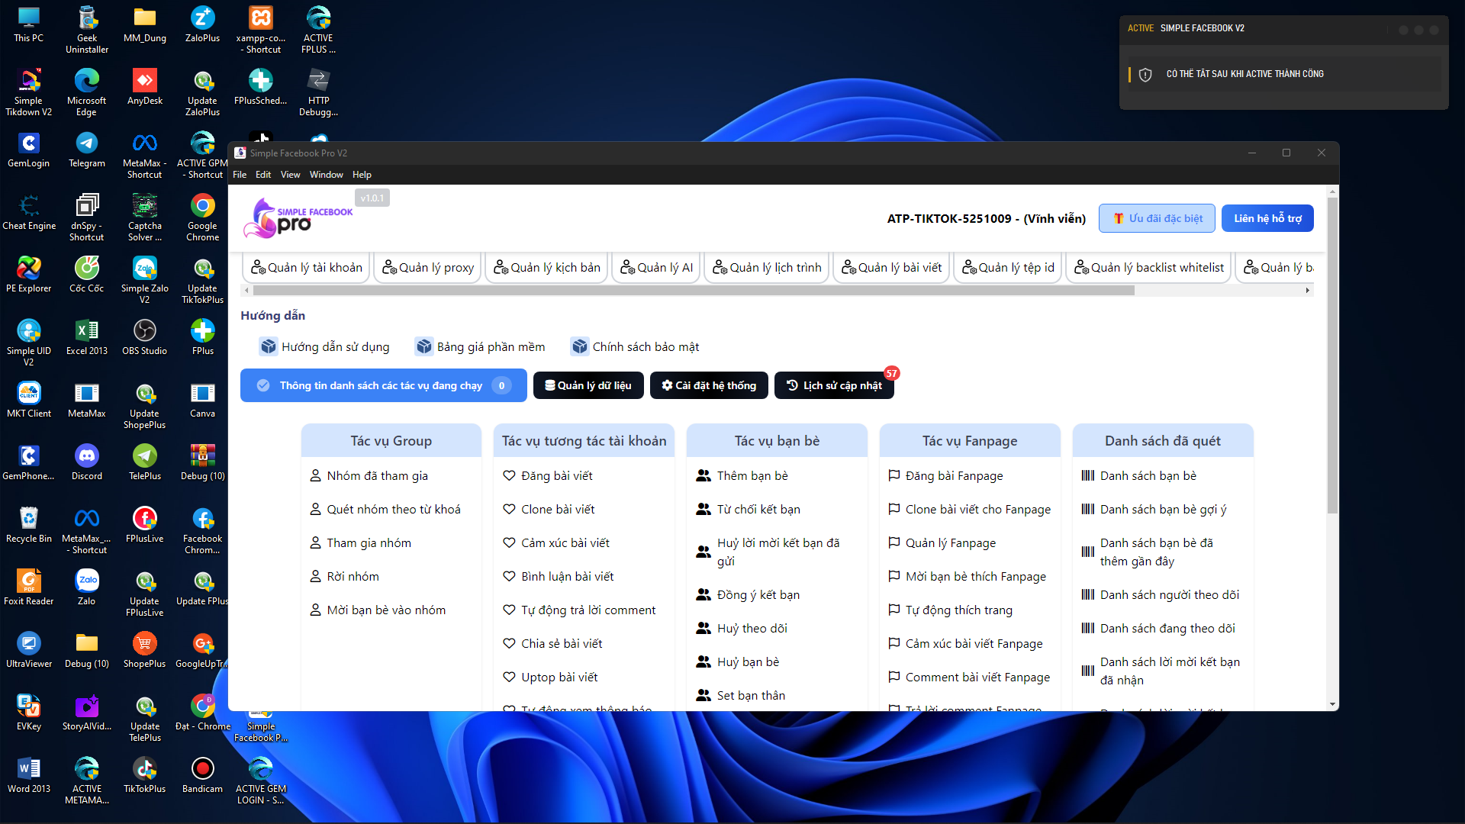Open Cài đặt hệ thống settings
The image size is (1465, 824).
coord(709,385)
